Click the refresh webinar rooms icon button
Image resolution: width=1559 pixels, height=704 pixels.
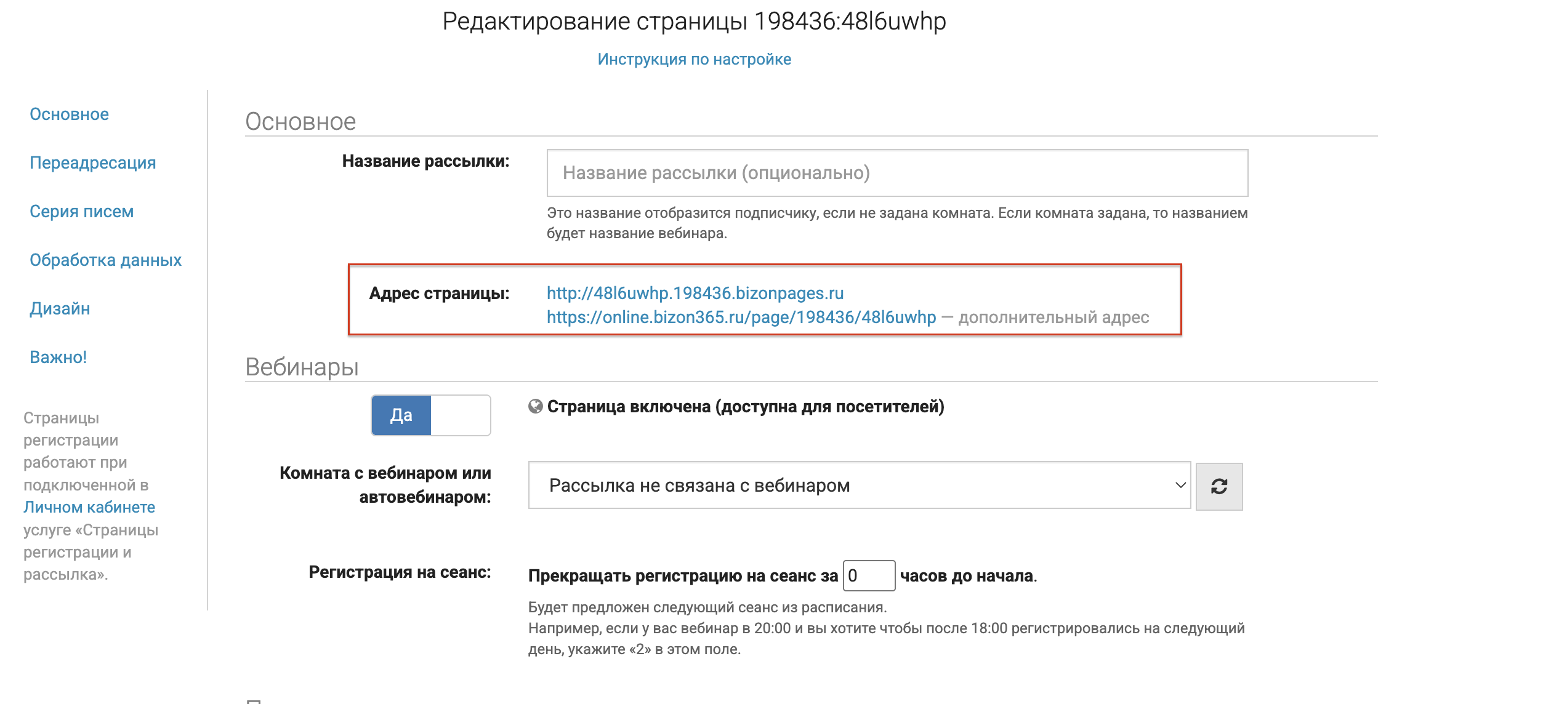tap(1219, 486)
